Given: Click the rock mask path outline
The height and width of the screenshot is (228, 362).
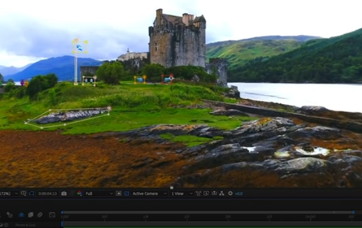Looking at the screenshot, I should [67, 117].
